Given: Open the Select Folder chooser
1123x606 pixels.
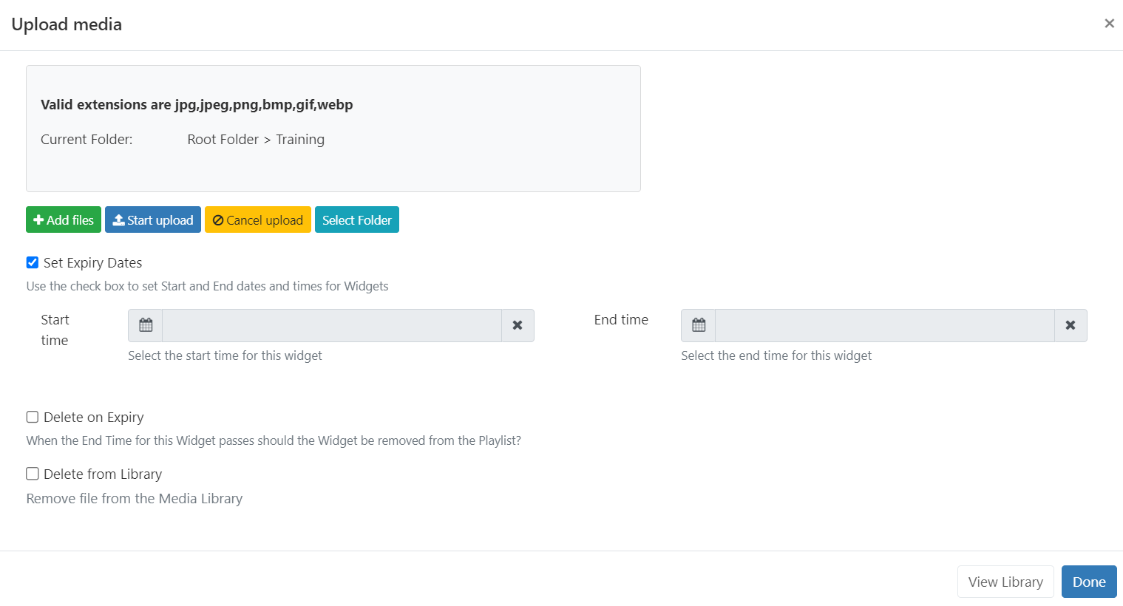Looking at the screenshot, I should [356, 220].
